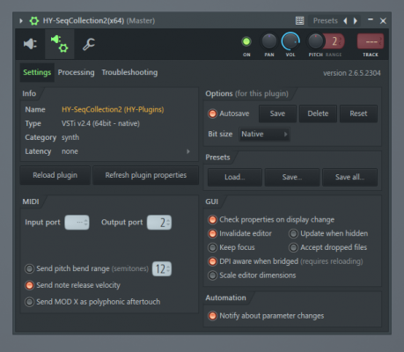Viewport: 404px width, 352px height.
Task: Click the VOL knob
Action: point(290,41)
